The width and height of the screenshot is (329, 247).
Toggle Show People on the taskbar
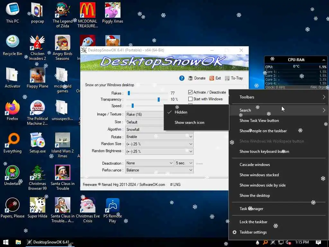(279, 131)
